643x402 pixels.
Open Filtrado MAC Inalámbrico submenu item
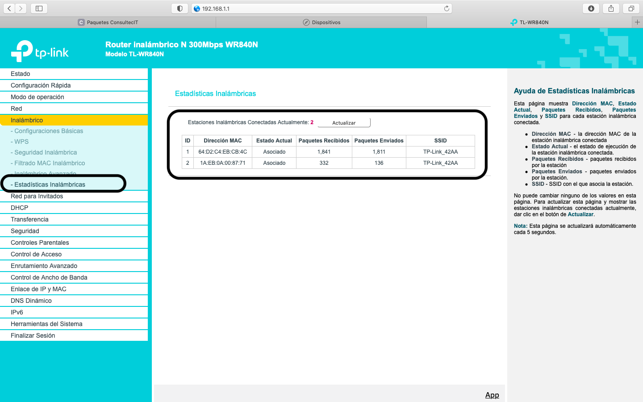point(50,163)
